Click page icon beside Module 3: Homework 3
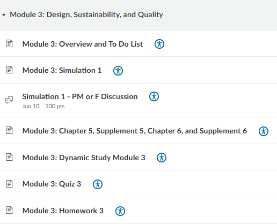 [x=9, y=210]
